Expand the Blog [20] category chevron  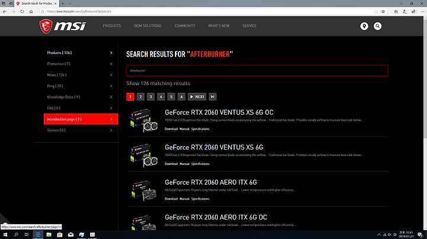pos(111,86)
